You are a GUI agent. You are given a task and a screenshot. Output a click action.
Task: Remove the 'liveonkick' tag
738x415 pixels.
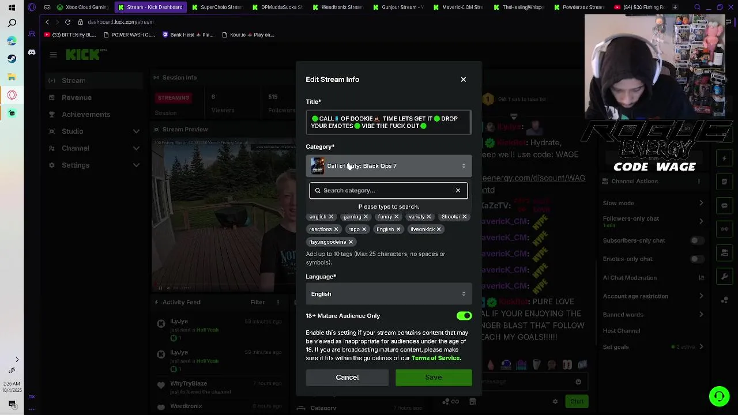[438, 229]
